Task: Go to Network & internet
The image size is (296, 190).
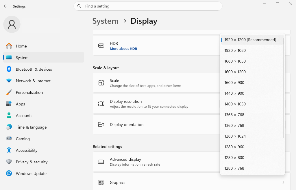Action: tap(44, 81)
